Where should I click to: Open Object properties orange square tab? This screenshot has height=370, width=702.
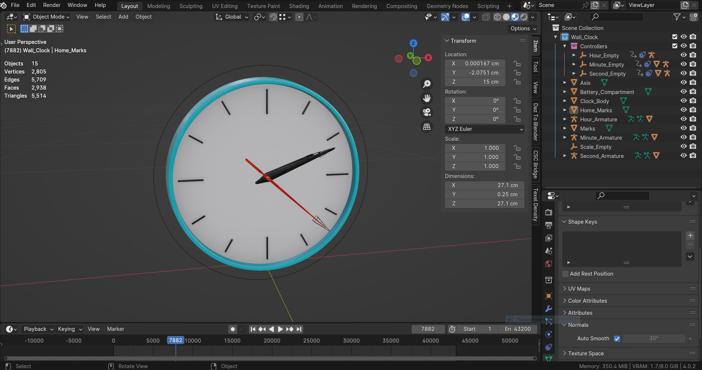pos(548,296)
